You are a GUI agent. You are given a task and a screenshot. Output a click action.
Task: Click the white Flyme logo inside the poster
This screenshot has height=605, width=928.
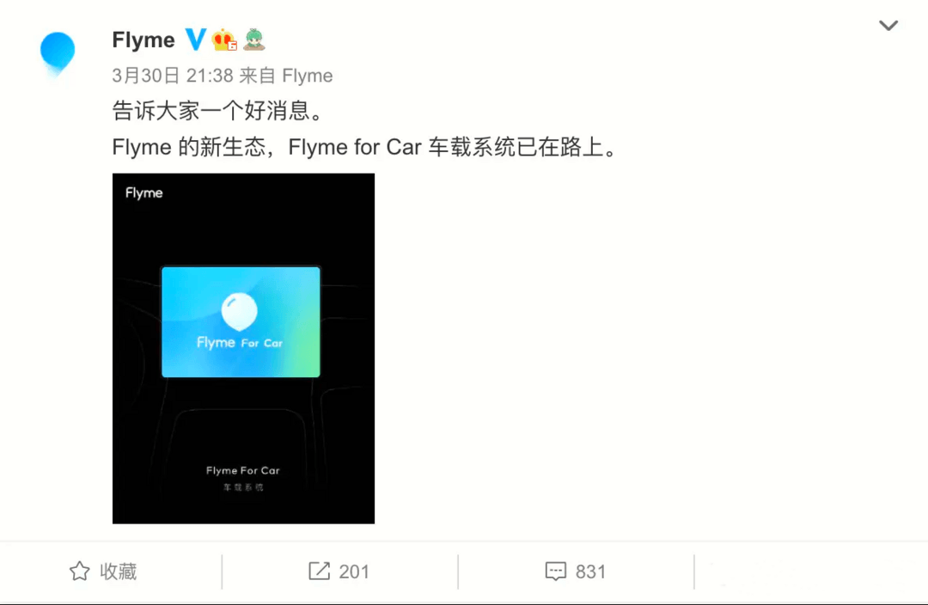[143, 193]
